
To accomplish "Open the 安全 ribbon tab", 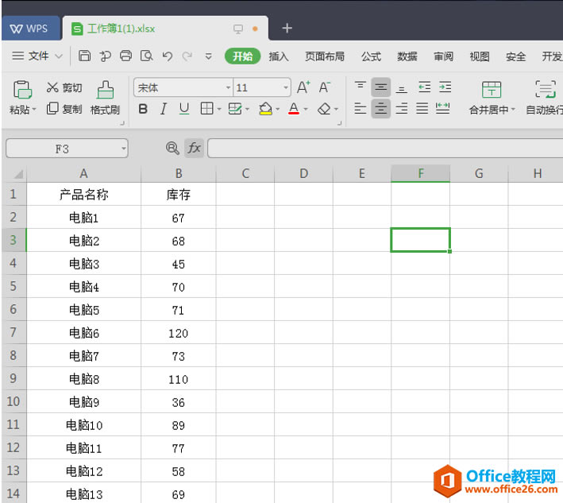I will tap(515, 56).
